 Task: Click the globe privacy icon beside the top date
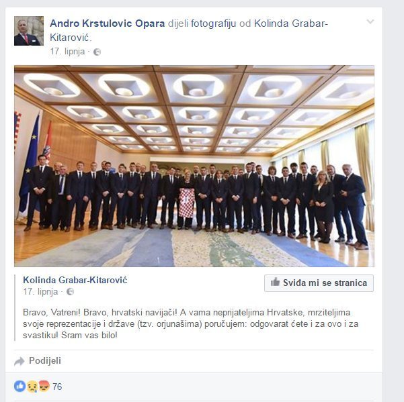97,52
